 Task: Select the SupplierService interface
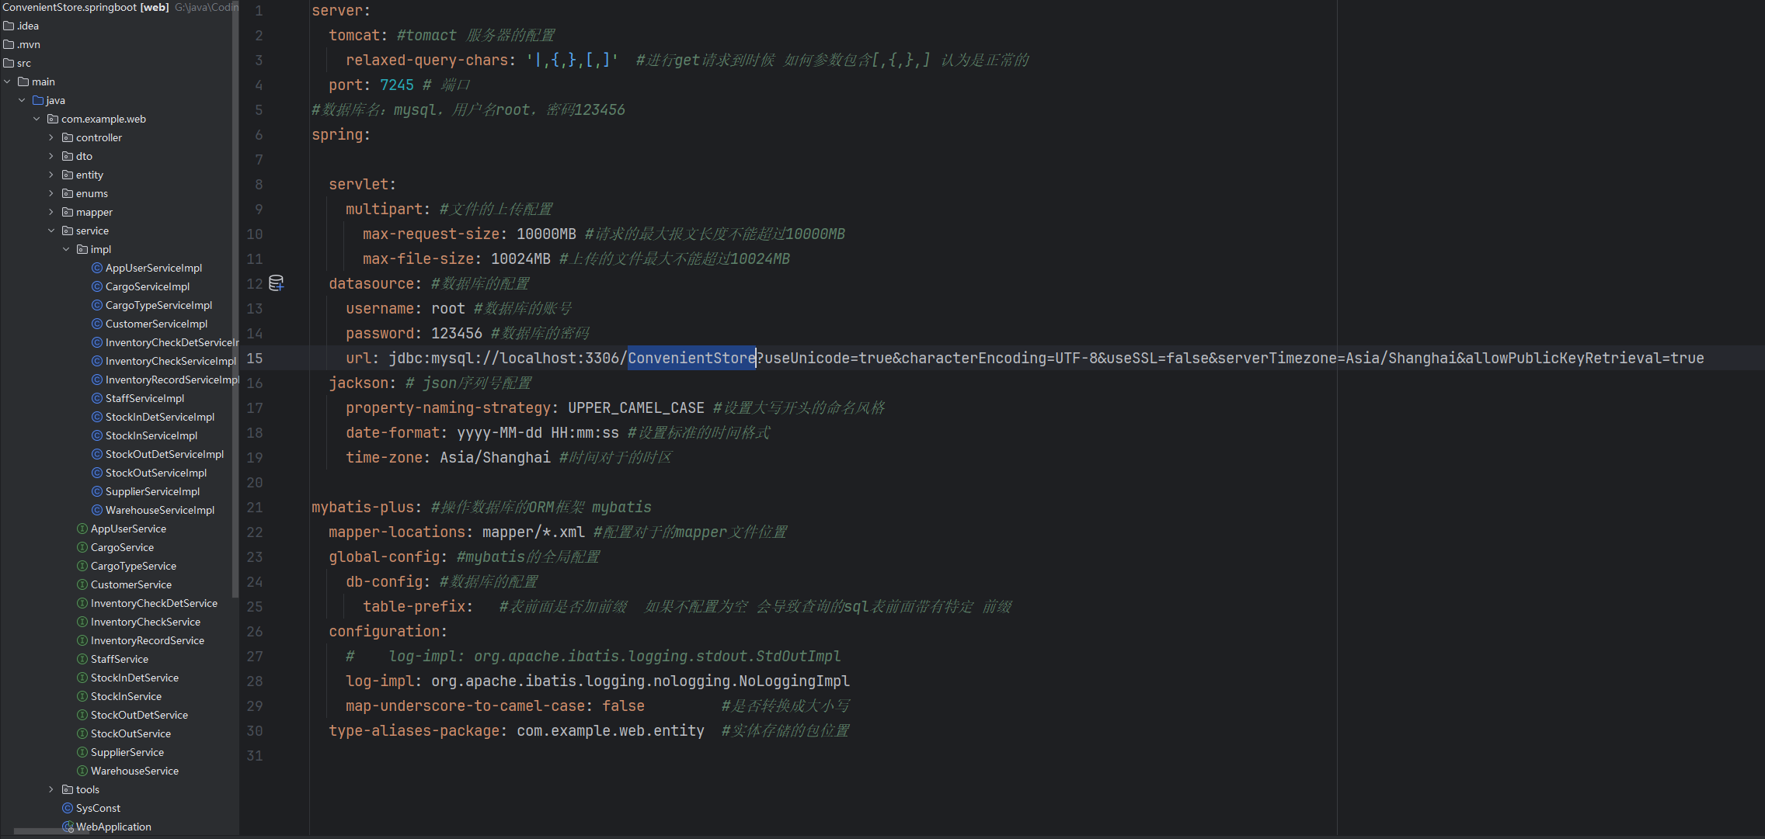pyautogui.click(x=127, y=752)
